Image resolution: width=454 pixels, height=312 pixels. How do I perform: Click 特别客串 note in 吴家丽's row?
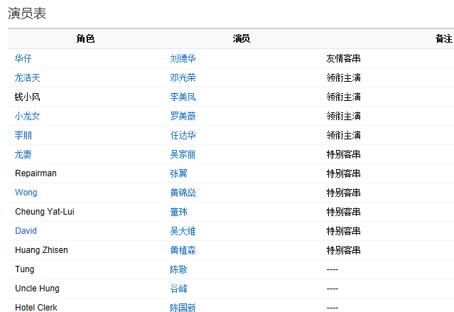pos(343,154)
